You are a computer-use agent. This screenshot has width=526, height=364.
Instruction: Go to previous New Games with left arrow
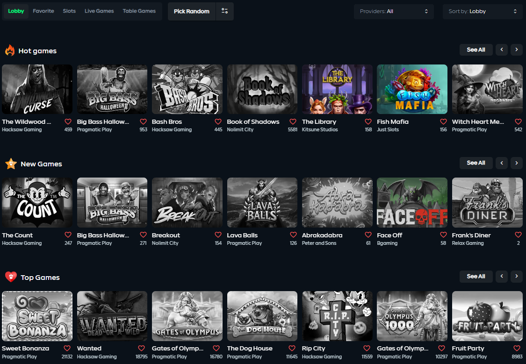pos(502,163)
